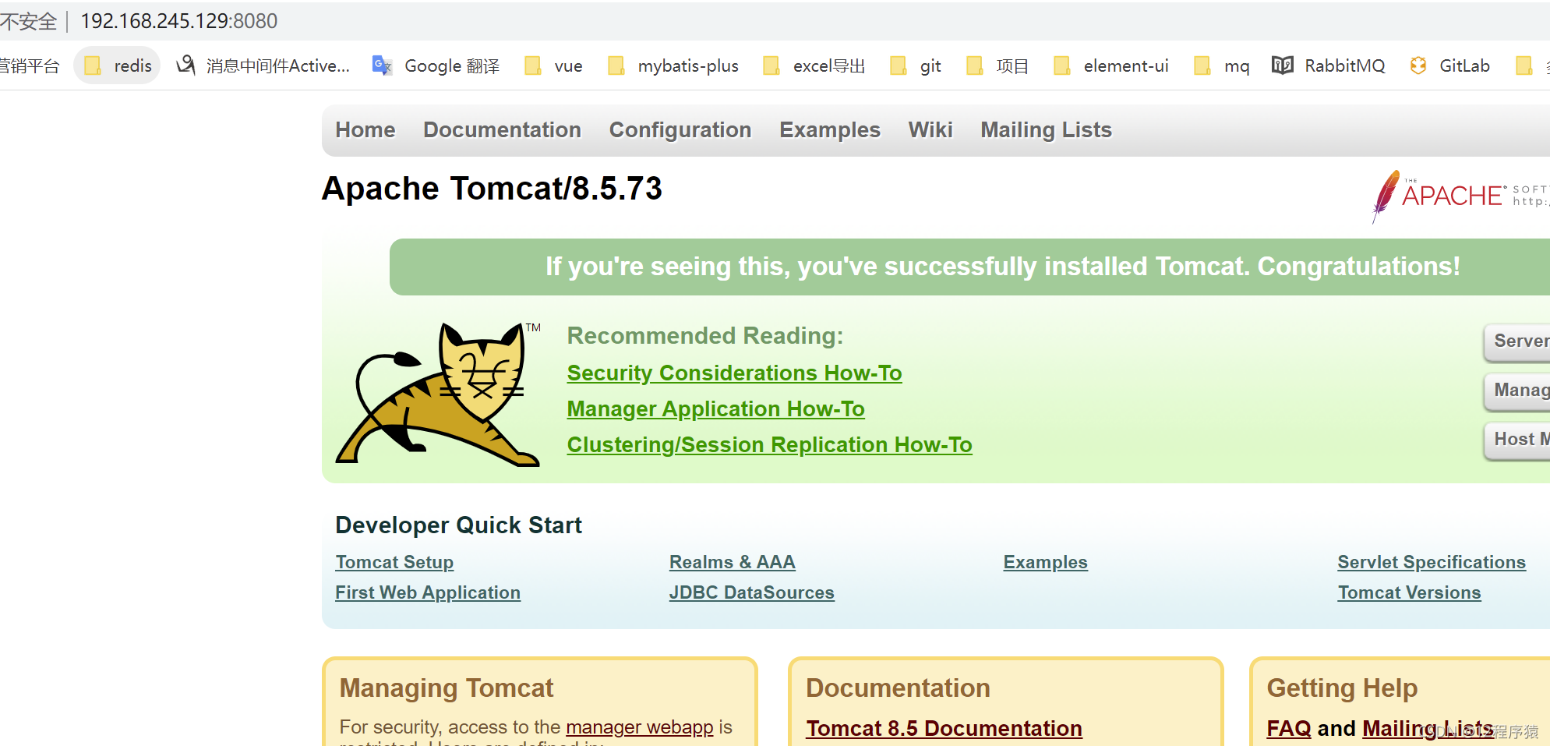Open the 项目 bookmark folder
Screen dimensions: 1550x746
pyautogui.click(x=997, y=65)
